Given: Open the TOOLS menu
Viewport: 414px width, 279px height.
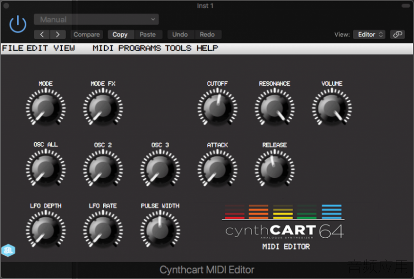Looking at the screenshot, I should coord(178,48).
